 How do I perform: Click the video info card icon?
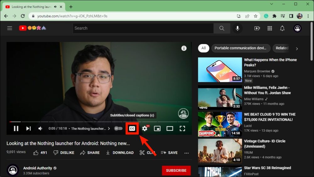click(x=184, y=48)
